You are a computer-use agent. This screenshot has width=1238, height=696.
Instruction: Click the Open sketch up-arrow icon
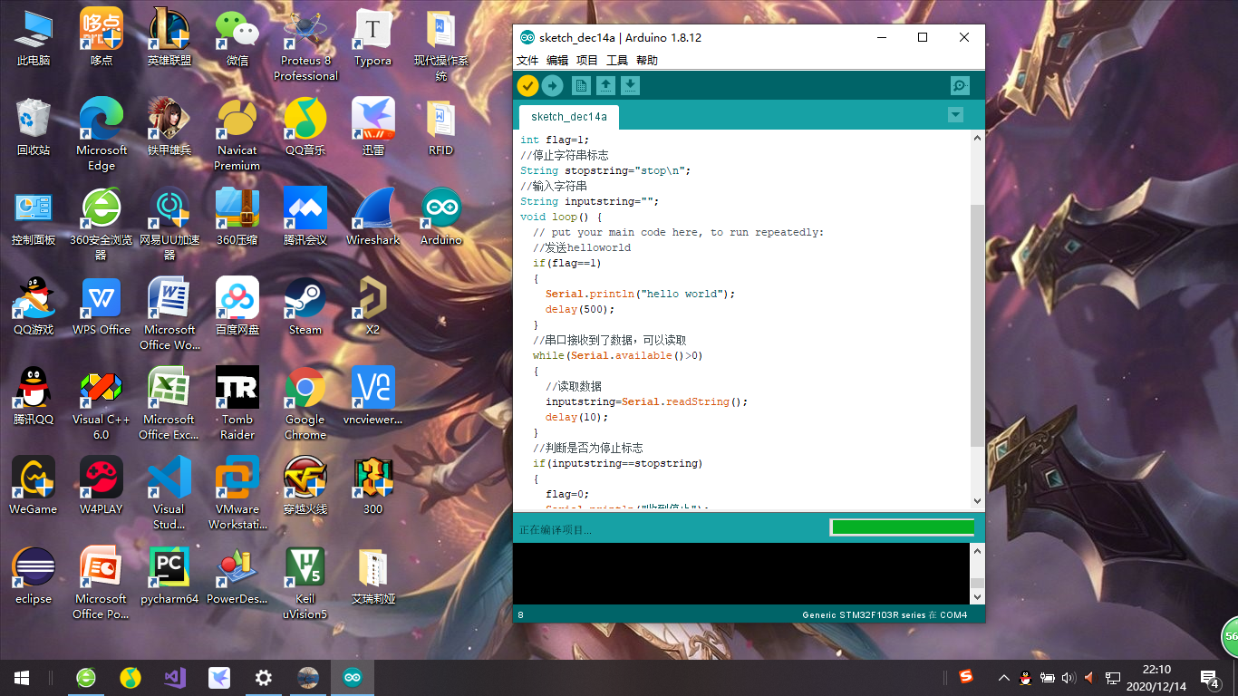tap(605, 86)
